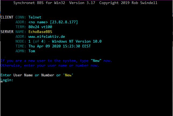Viewport: 173px width, 116px height.
Task: Click the time 'Thu Apr 09 2020 15:23:30 EEST'
Action: pyautogui.click(x=60, y=46)
